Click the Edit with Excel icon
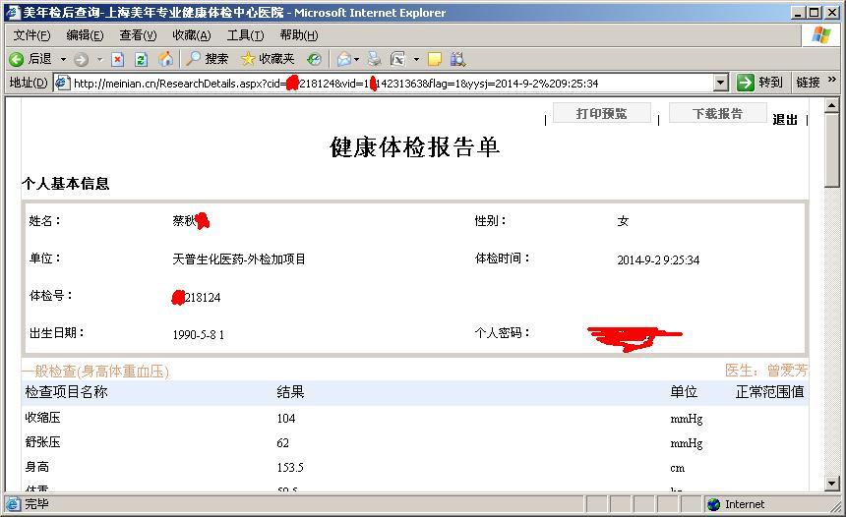Viewport: 846px width, 517px height. pyautogui.click(x=397, y=59)
